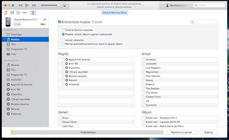Check the U2 artist checkbox

tap(144, 101)
